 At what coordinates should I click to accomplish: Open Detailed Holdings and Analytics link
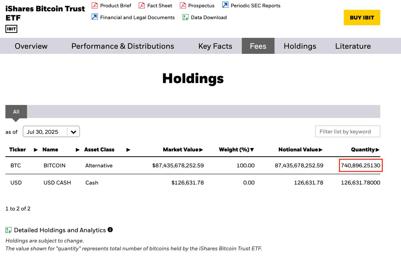[60, 230]
